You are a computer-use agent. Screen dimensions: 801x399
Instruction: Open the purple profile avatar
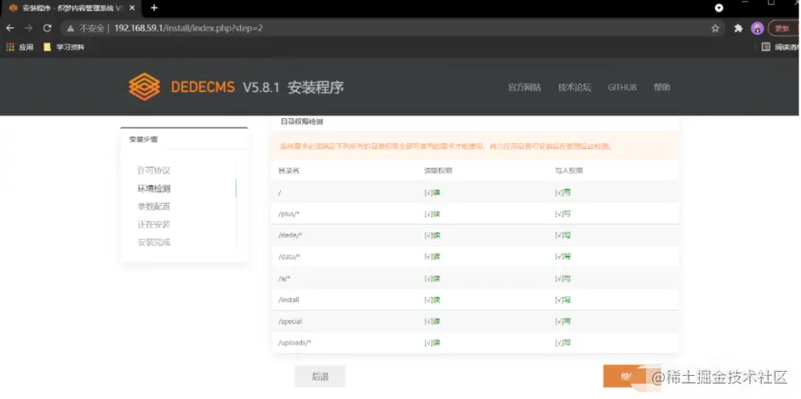[x=757, y=29]
